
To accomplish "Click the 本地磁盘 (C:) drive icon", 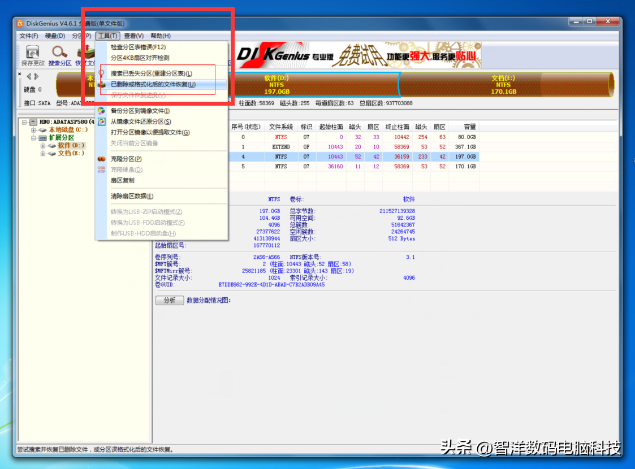I will pyautogui.click(x=42, y=130).
